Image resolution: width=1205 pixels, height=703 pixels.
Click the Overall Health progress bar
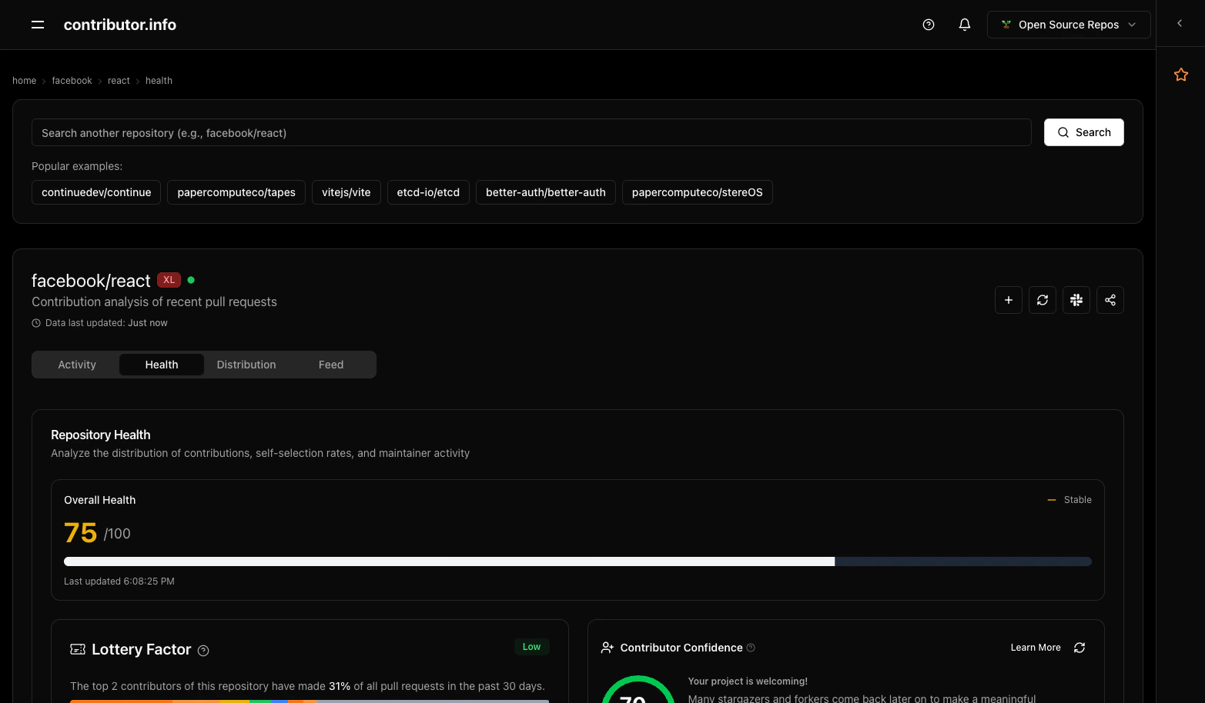click(577, 561)
